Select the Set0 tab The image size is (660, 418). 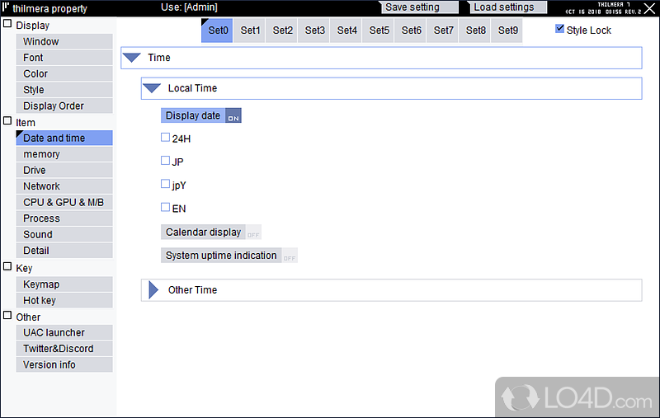217,31
